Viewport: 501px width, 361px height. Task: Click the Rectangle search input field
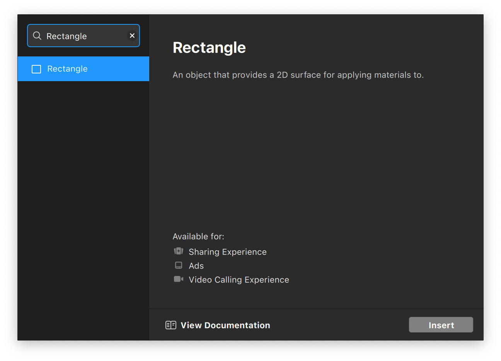point(85,36)
